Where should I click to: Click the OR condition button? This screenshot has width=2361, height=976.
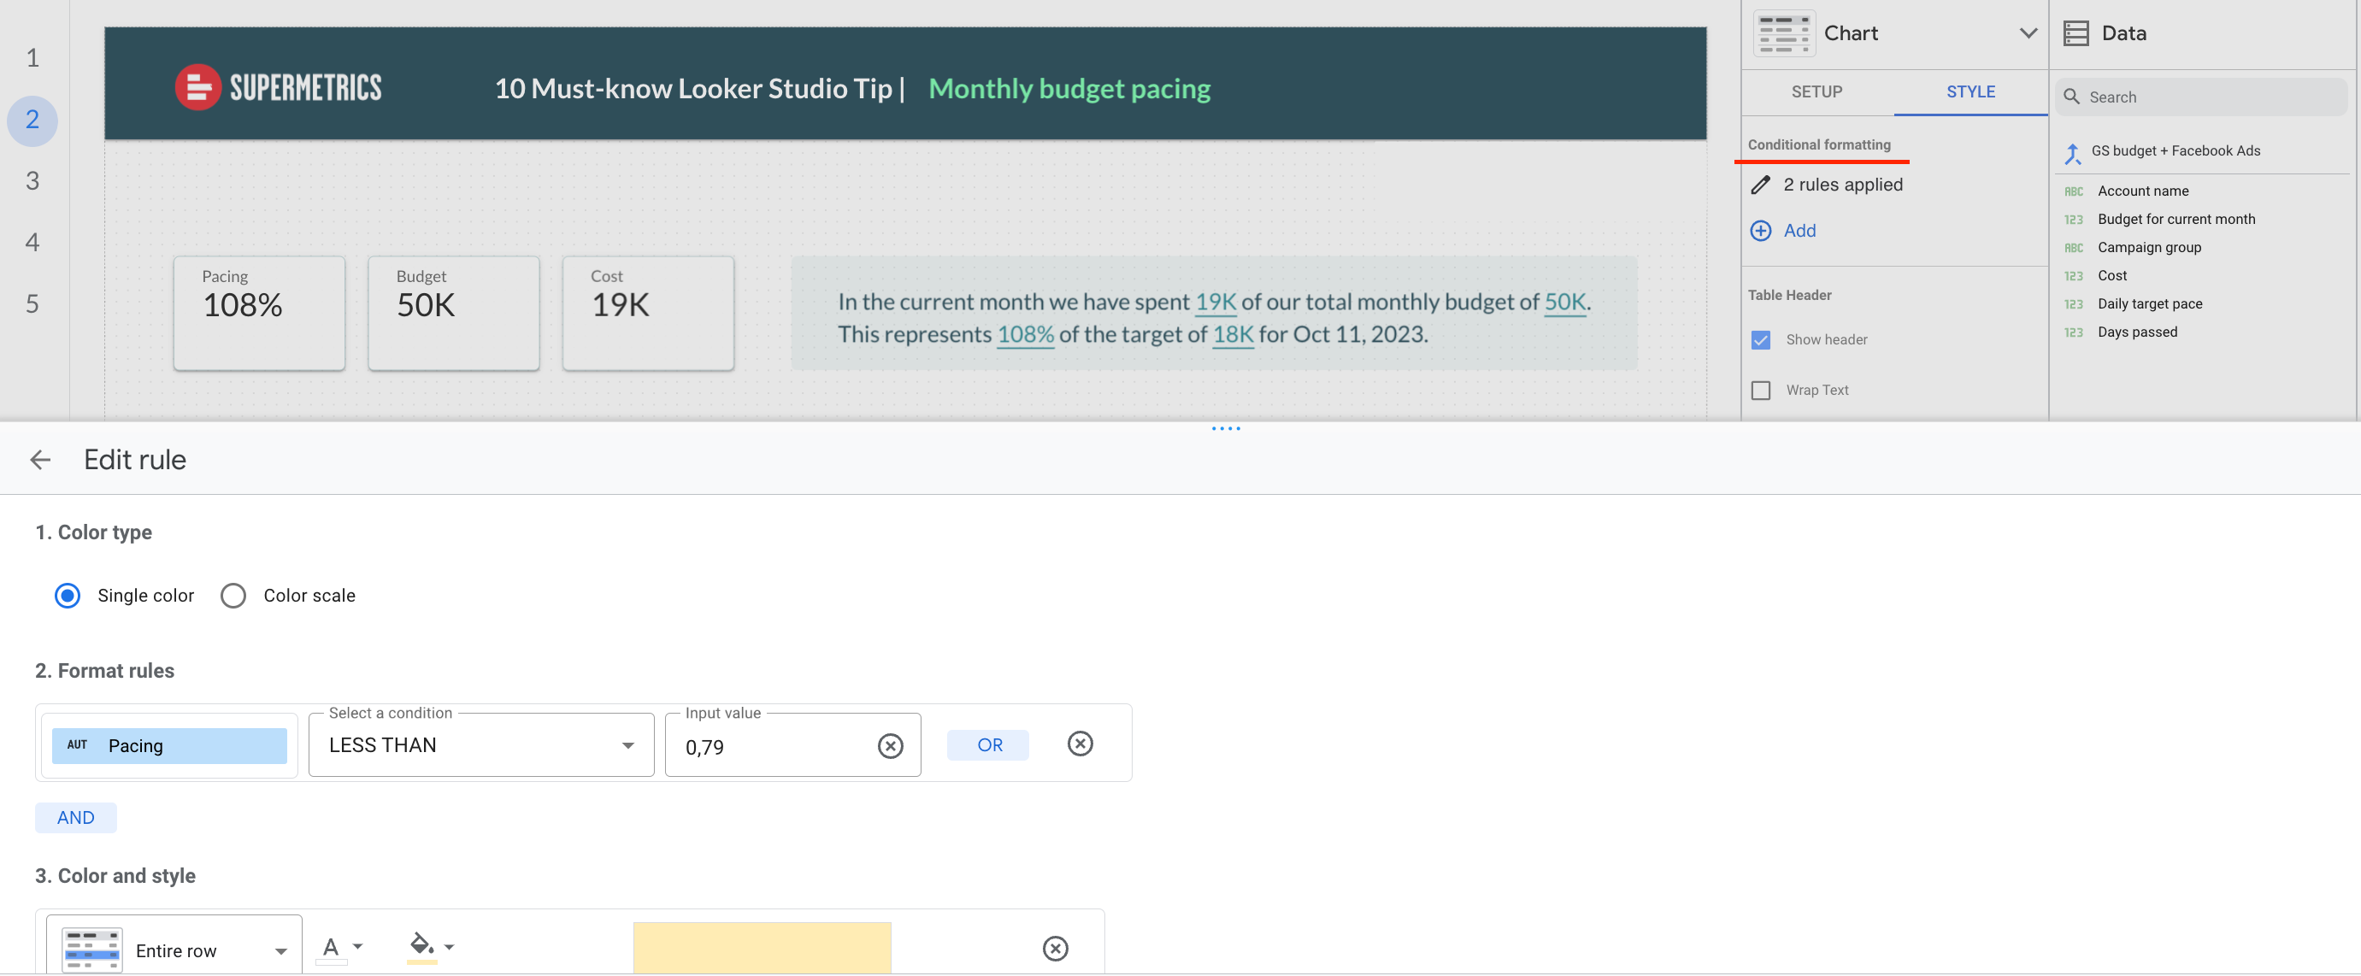989,745
